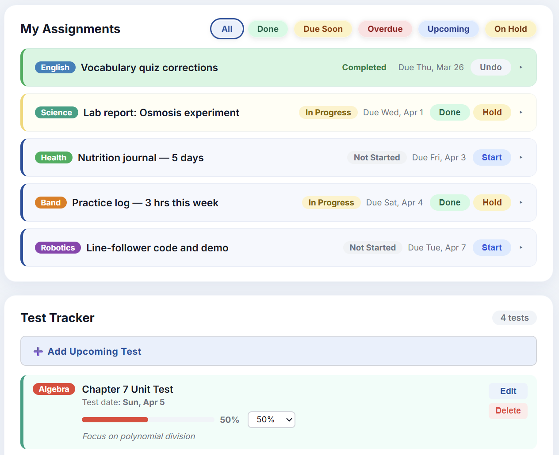The height and width of the screenshot is (455, 559).
Task: Undo completion of vocabulary quiz corrections
Action: pos(491,67)
